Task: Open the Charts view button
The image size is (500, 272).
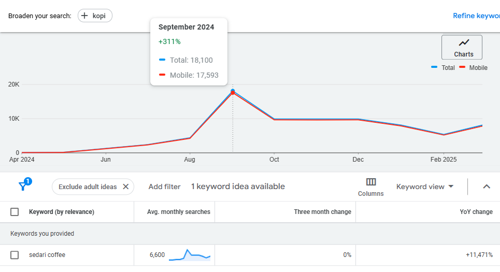Action: pyautogui.click(x=462, y=47)
